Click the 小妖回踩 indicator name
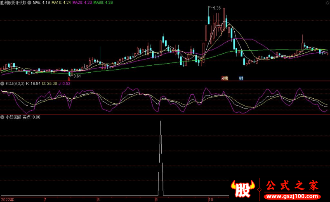Viewport: 330px width, 202px height. click(x=13, y=117)
